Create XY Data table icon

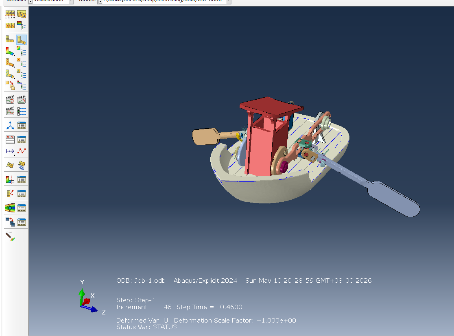coord(10,140)
